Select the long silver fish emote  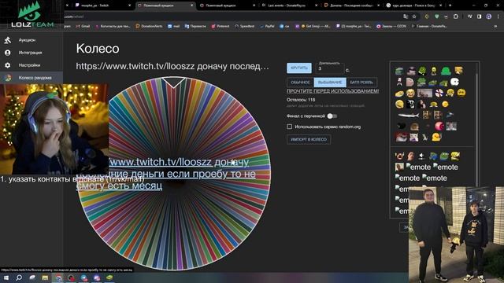[408, 115]
